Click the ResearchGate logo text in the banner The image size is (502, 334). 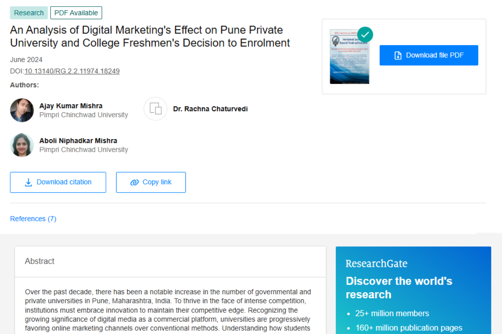(376, 263)
